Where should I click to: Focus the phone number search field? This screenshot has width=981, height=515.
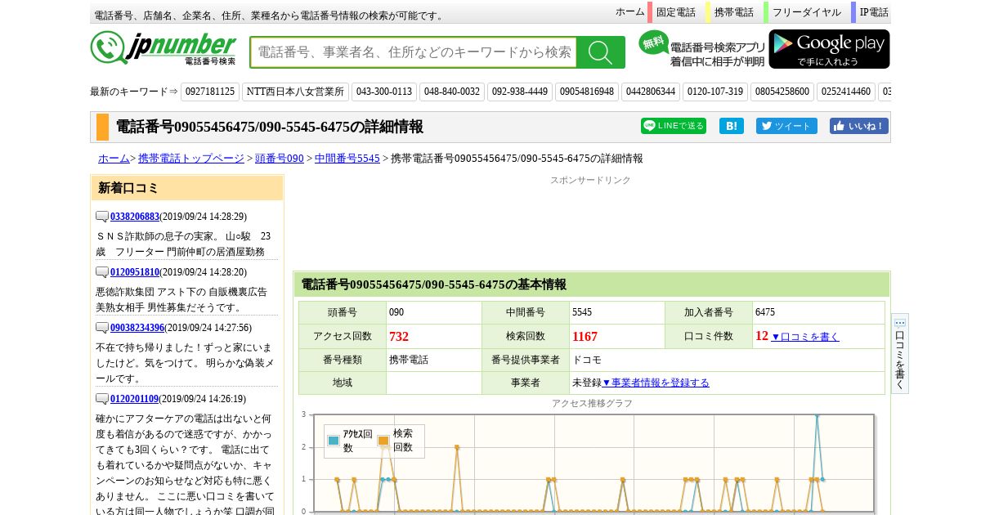(x=414, y=52)
